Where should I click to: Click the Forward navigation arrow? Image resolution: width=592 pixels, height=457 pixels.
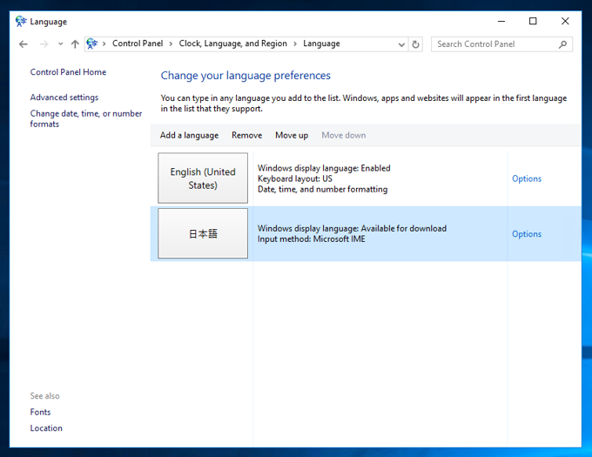coord(44,44)
